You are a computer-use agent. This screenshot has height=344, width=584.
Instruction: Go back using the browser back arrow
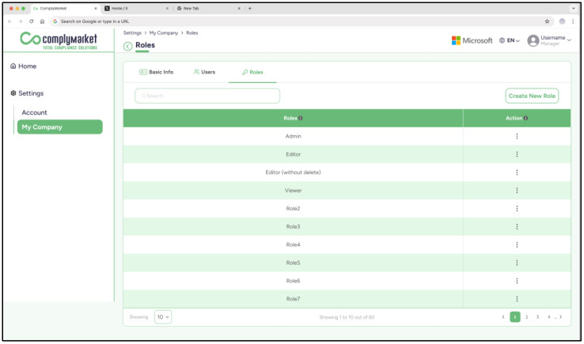[10, 21]
